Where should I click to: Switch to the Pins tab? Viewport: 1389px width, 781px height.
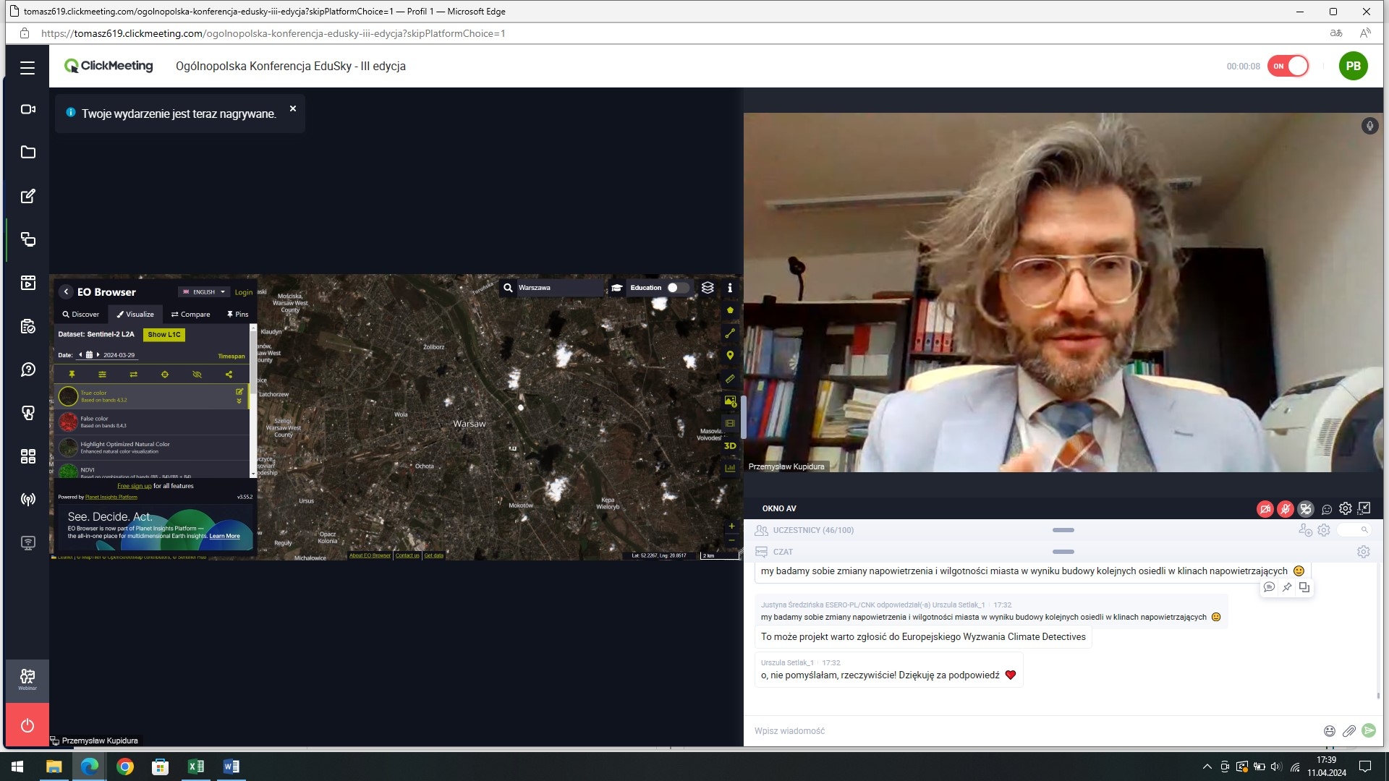click(x=237, y=315)
